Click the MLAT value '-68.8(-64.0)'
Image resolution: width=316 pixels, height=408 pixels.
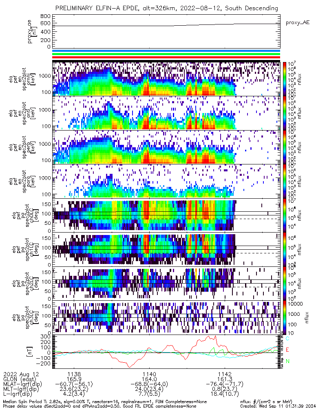tap(149, 384)
